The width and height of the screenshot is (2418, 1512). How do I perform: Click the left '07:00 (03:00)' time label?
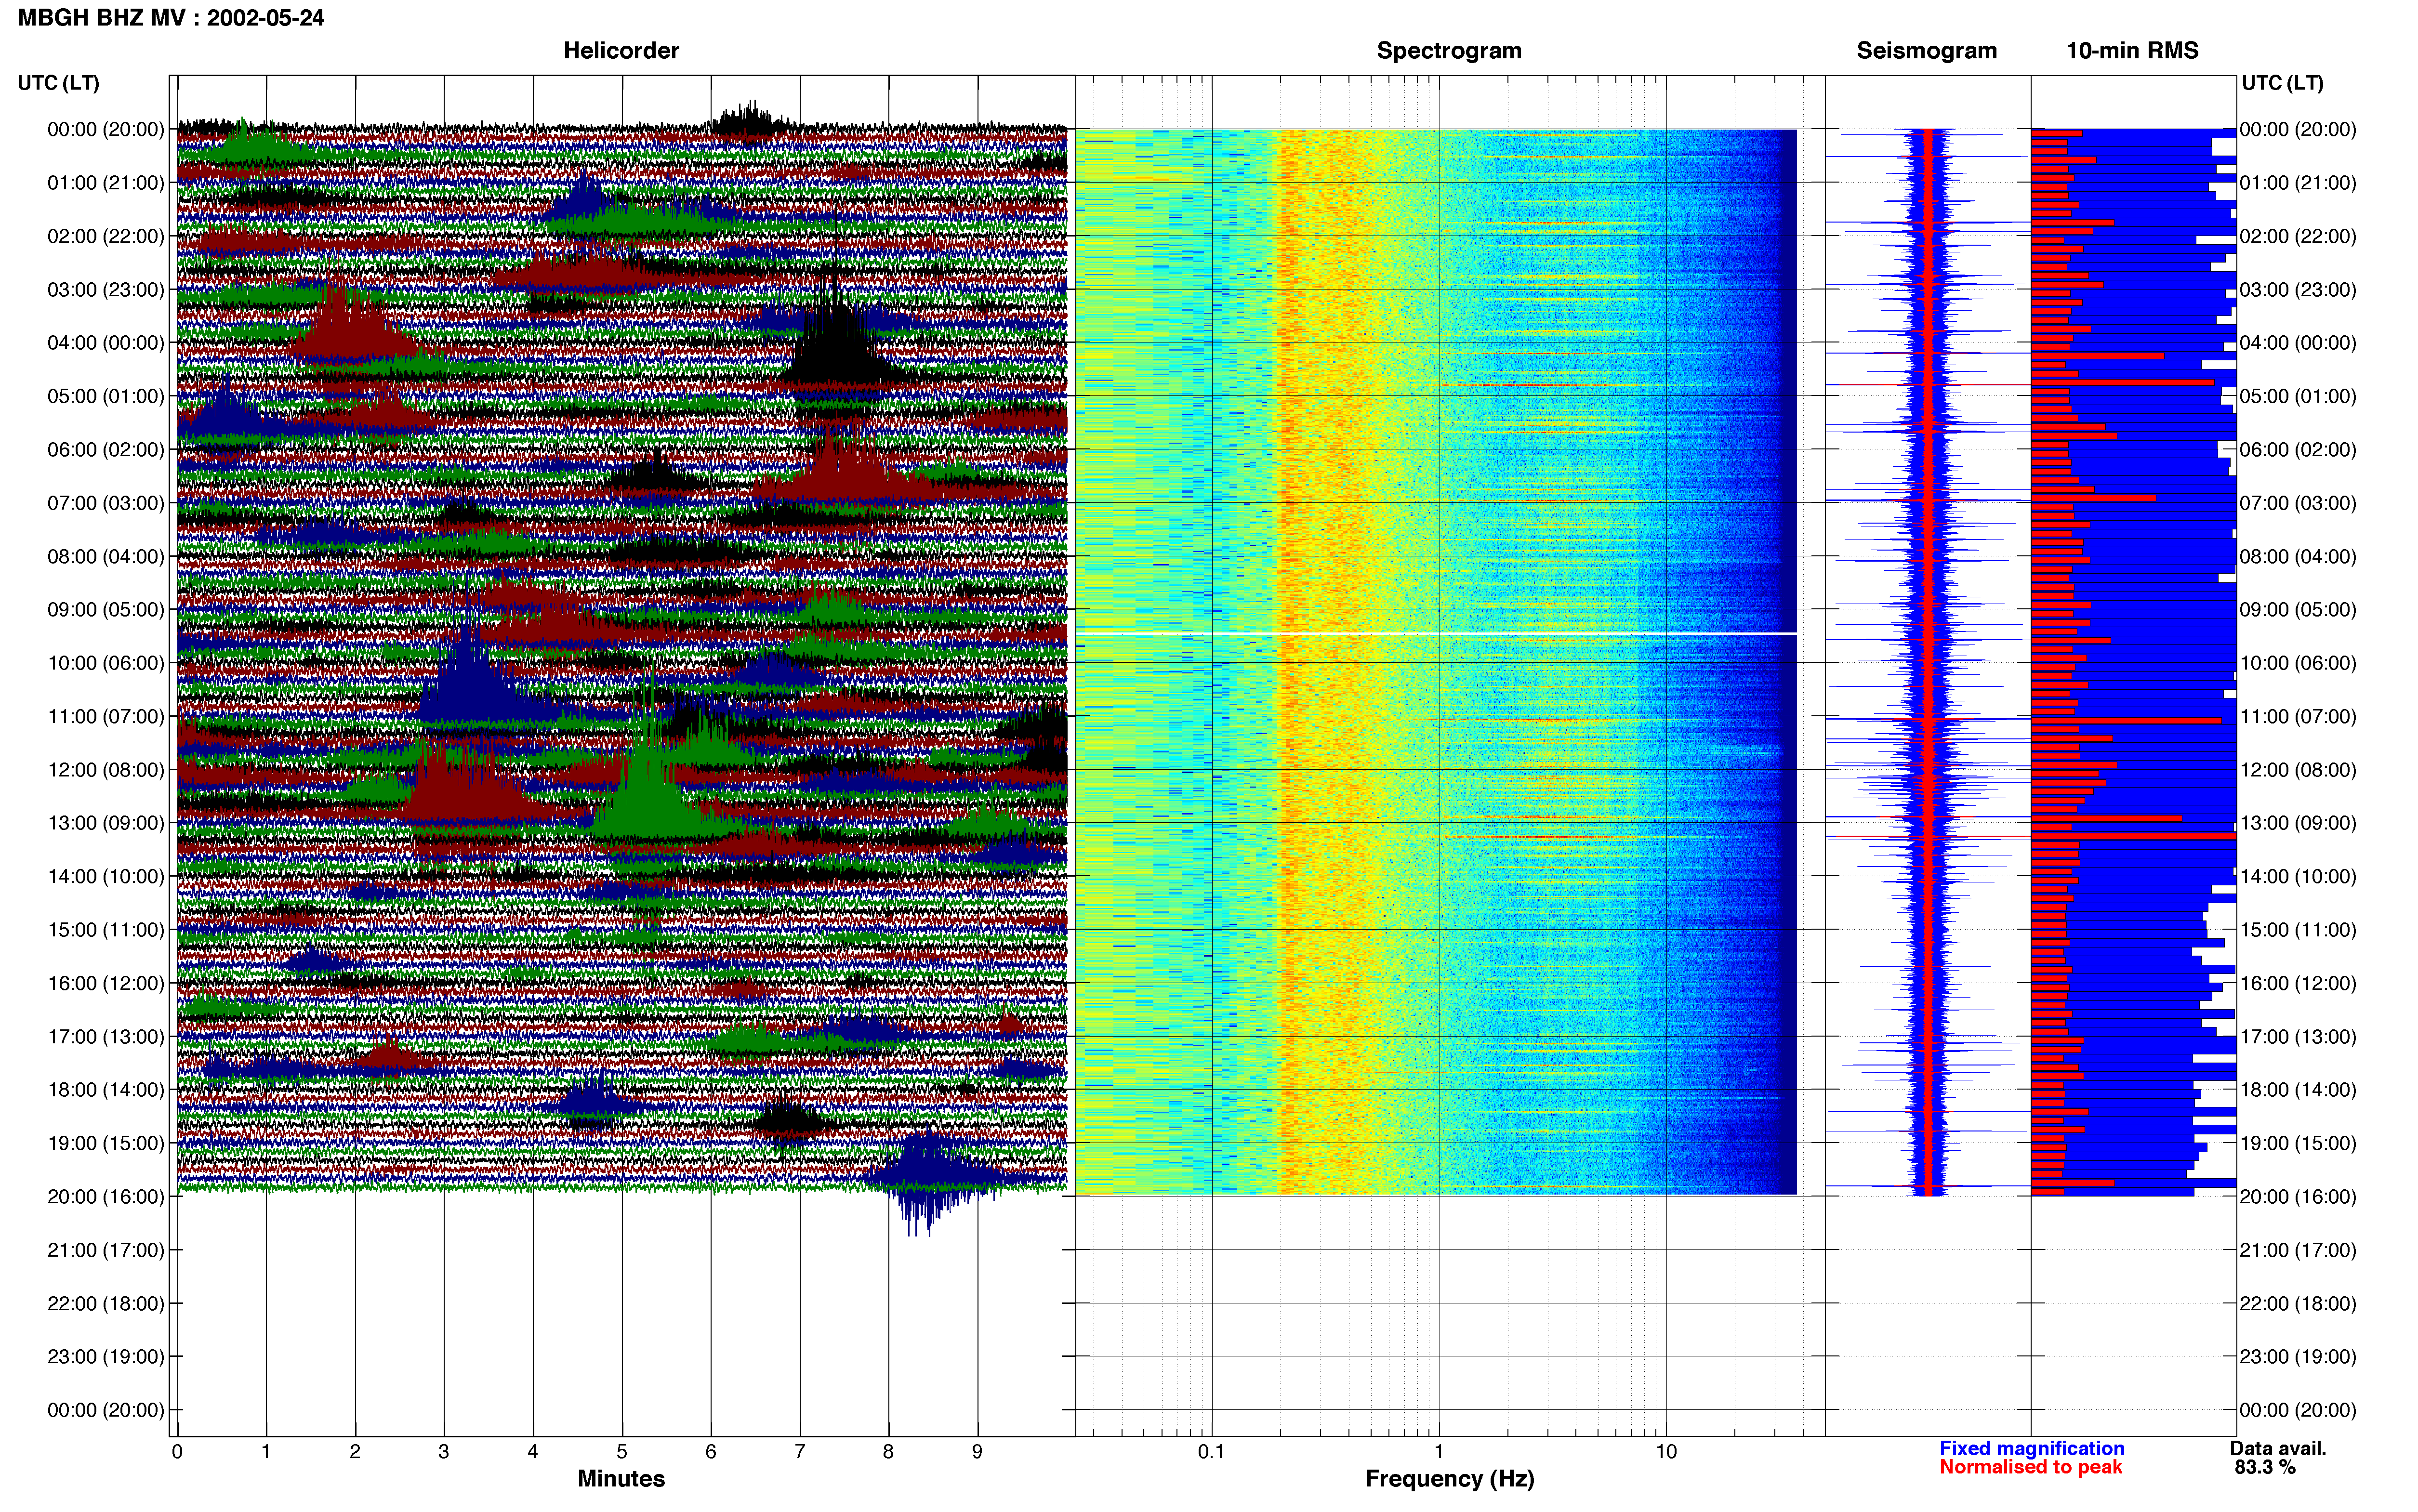(105, 503)
